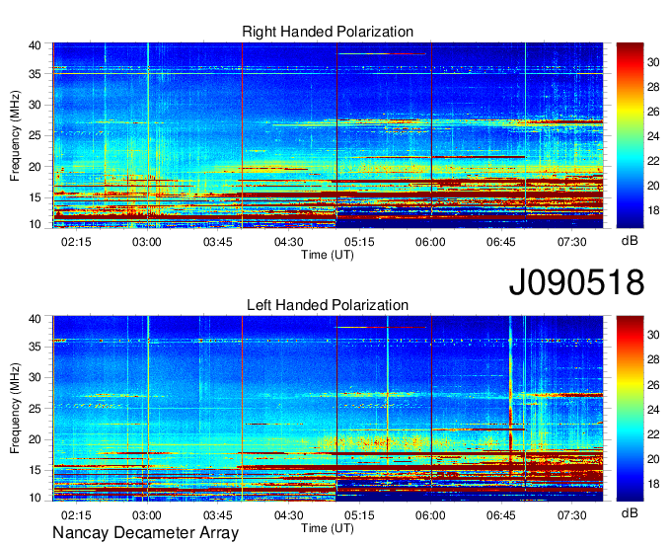Click 07:30 tick under left-handed plot
The image size is (671, 545).
coord(572,515)
